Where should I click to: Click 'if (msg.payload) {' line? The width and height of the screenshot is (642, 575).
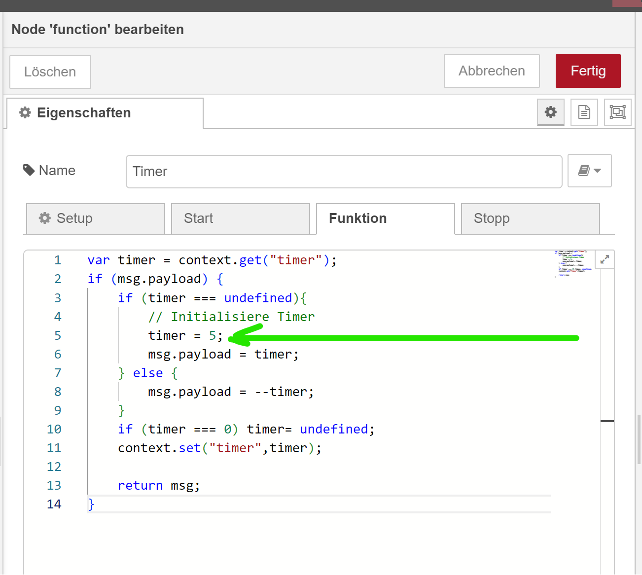point(155,279)
